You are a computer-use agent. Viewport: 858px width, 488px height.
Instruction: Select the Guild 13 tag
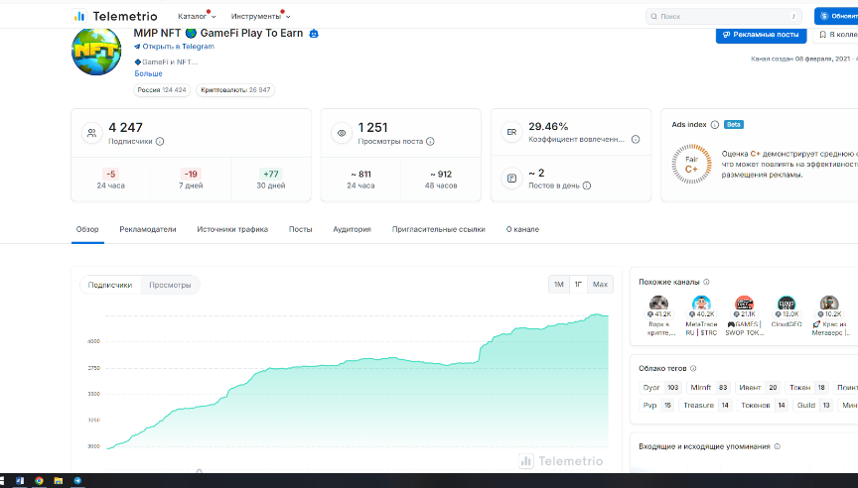pyautogui.click(x=813, y=405)
